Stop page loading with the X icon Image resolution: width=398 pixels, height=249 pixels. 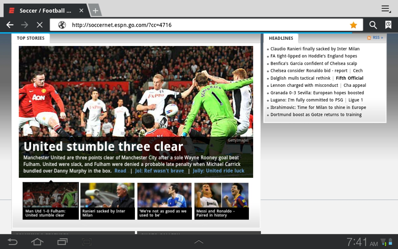[x=39, y=25]
